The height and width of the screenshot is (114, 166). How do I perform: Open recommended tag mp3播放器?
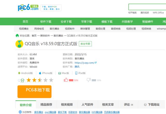point(50,112)
